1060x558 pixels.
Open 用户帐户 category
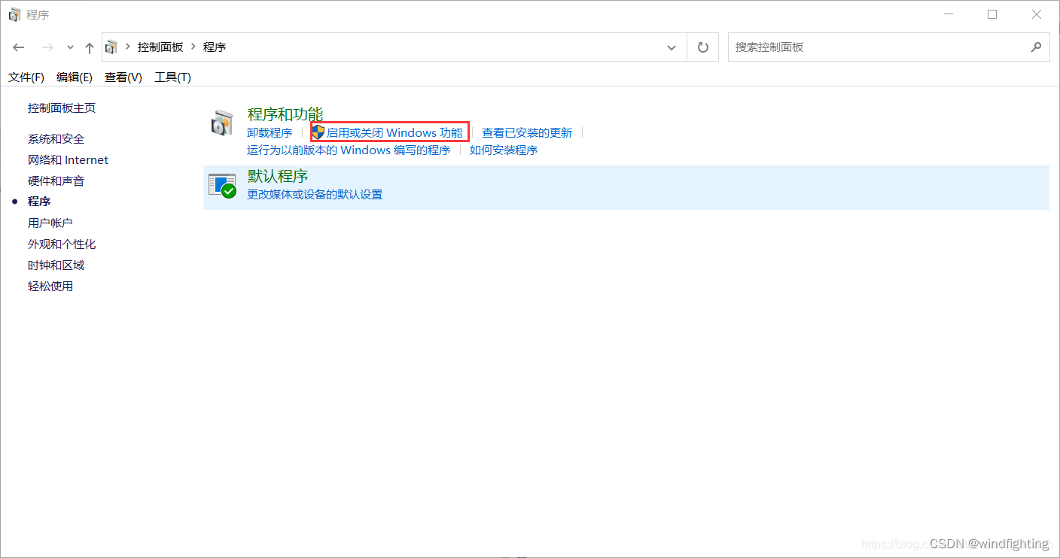(50, 223)
